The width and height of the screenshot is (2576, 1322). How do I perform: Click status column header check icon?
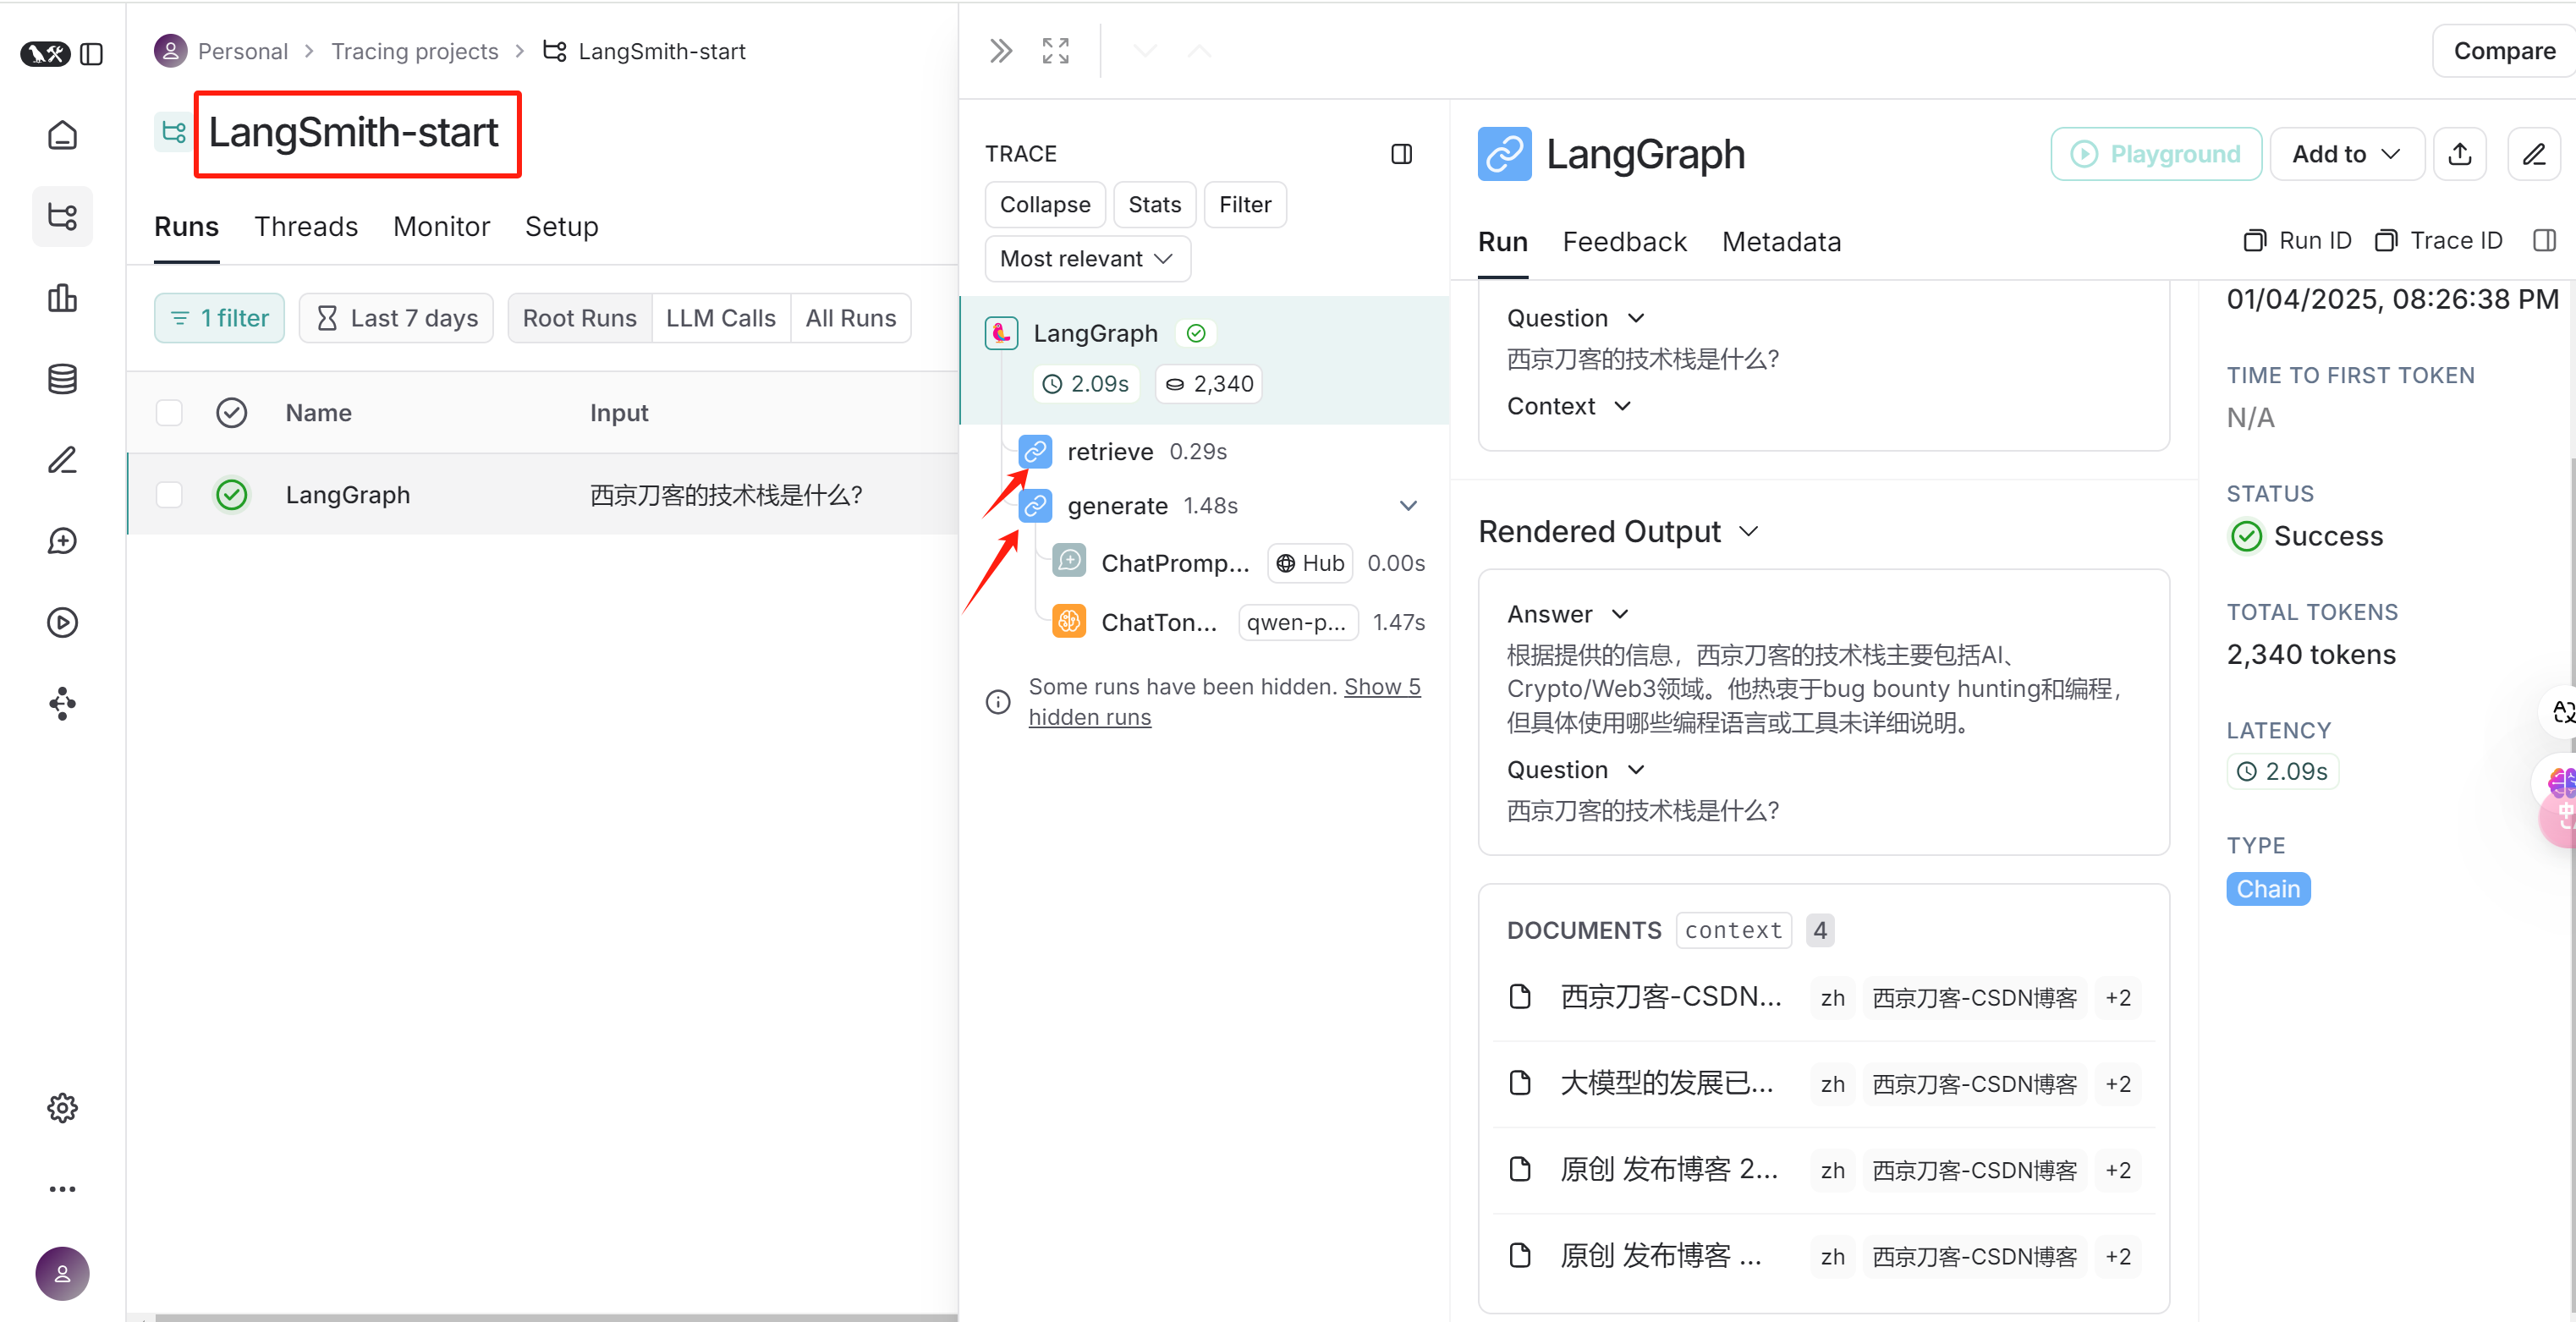point(231,413)
